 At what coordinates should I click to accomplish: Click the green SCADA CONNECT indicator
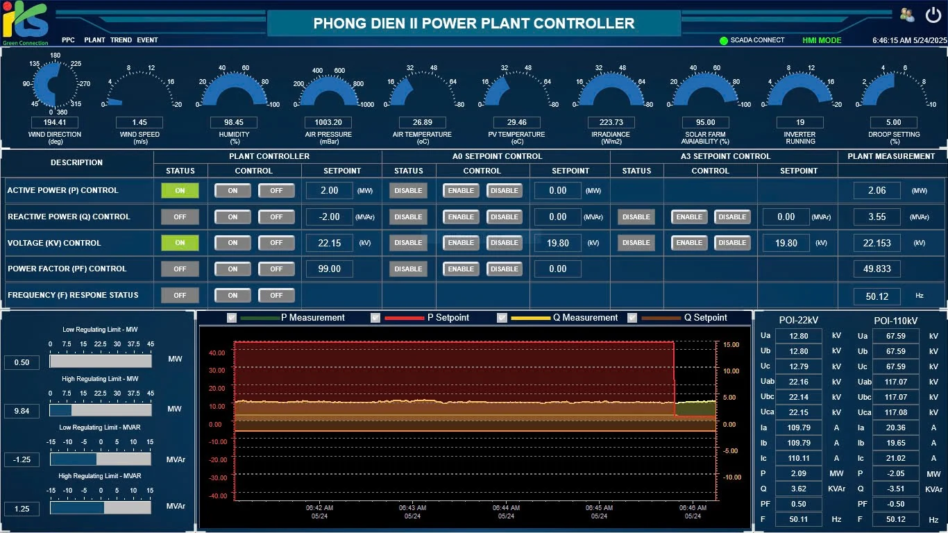(724, 40)
